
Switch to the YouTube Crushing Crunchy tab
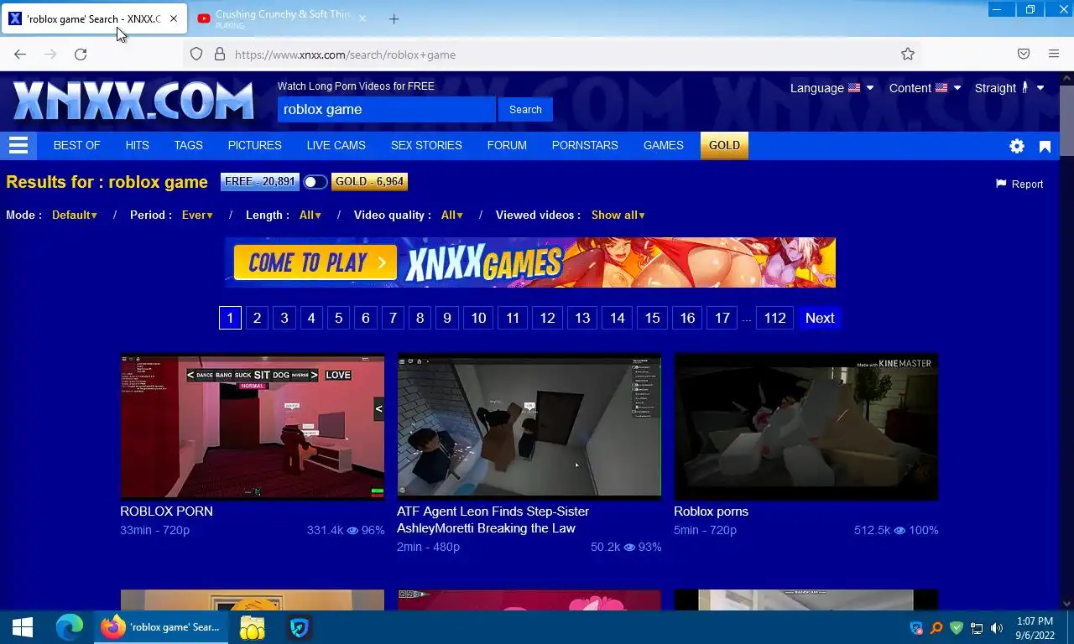click(284, 18)
